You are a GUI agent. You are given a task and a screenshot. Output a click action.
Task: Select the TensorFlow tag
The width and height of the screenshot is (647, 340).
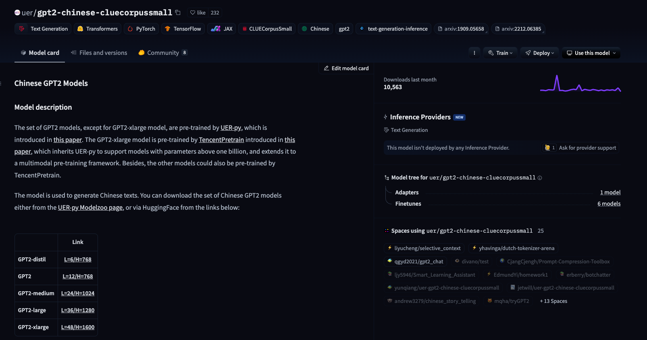(183, 29)
